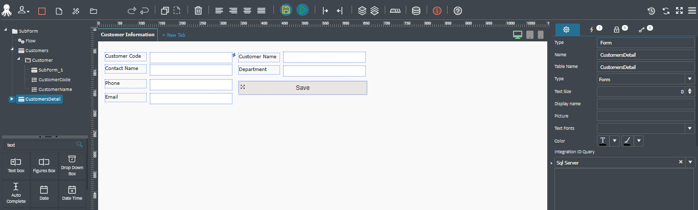Create a new document
Viewport: 698px width, 210px height.
[x=59, y=11]
